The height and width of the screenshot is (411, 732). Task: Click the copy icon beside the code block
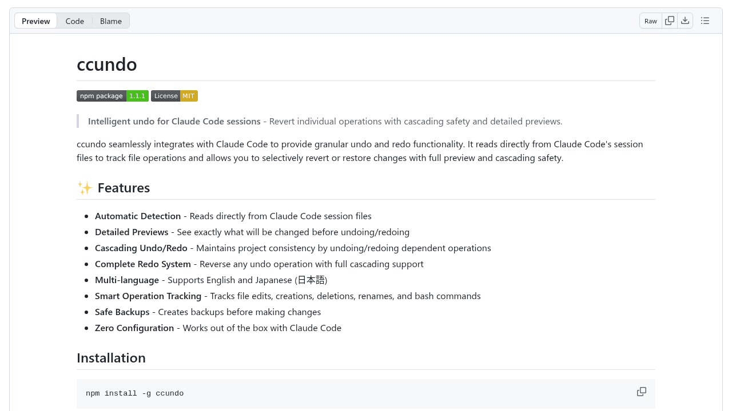tap(641, 392)
